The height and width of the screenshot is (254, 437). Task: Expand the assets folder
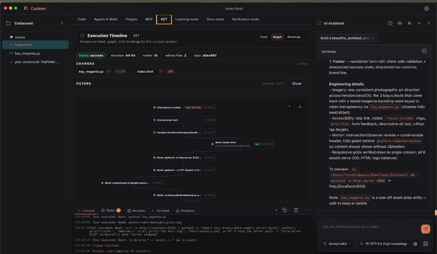click(6, 37)
